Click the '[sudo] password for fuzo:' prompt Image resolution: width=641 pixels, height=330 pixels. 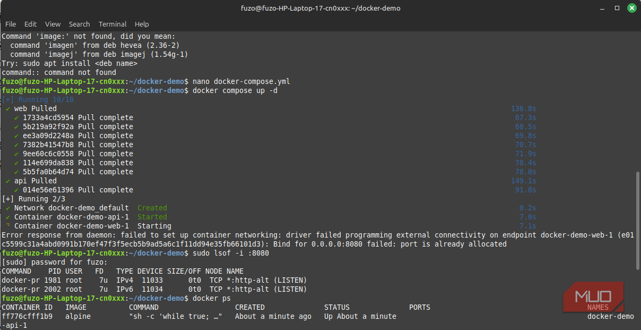pyautogui.click(x=55, y=262)
